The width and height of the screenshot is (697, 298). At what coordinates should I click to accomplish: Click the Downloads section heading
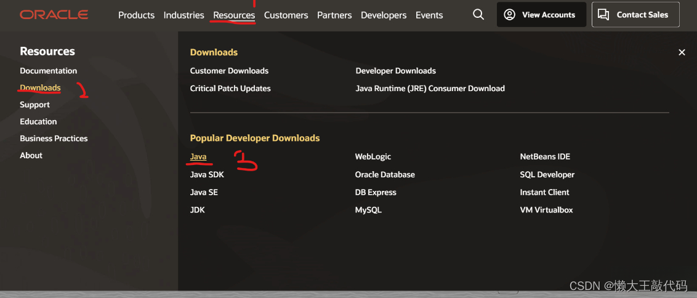click(x=214, y=52)
